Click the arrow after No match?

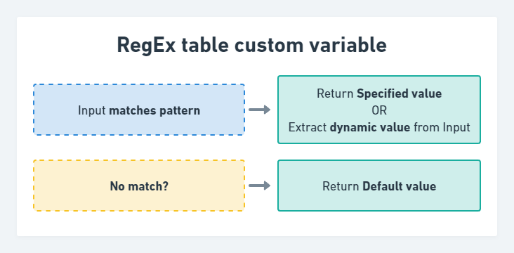[260, 186]
